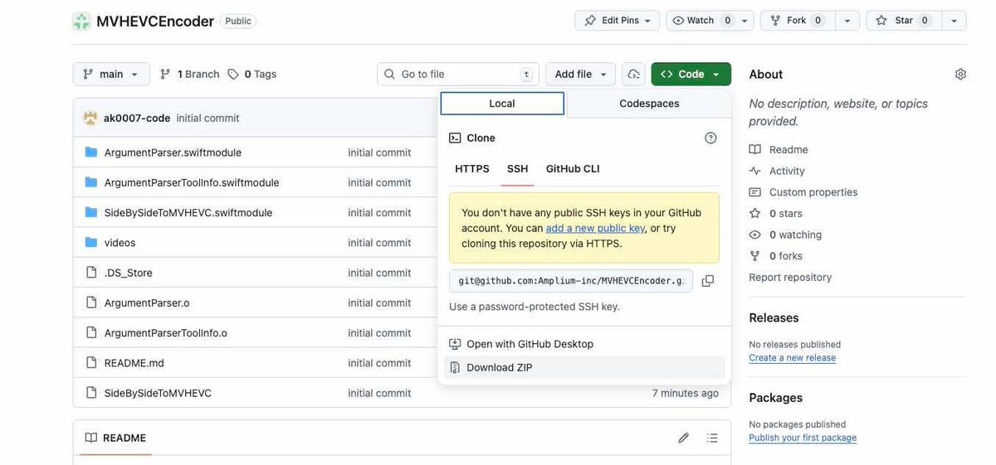Open the .DS_Store file
Screen dimensions: 996x465
click(128, 273)
